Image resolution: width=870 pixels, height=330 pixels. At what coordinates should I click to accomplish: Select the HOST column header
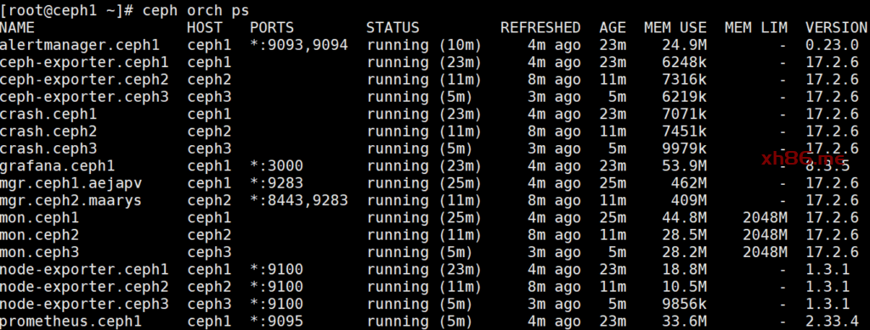205,28
